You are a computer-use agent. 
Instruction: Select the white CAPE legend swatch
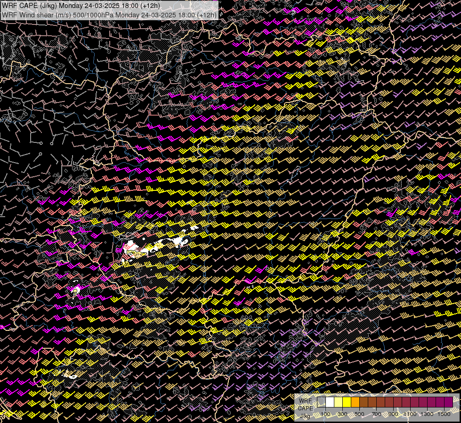point(330,402)
